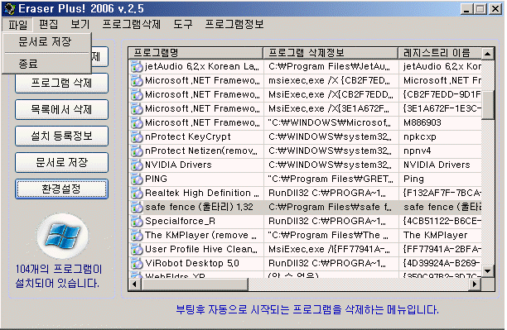Screen dimensions: 507x330
Task: Click the The KMPlayer registry name cell
Action: [435, 235]
